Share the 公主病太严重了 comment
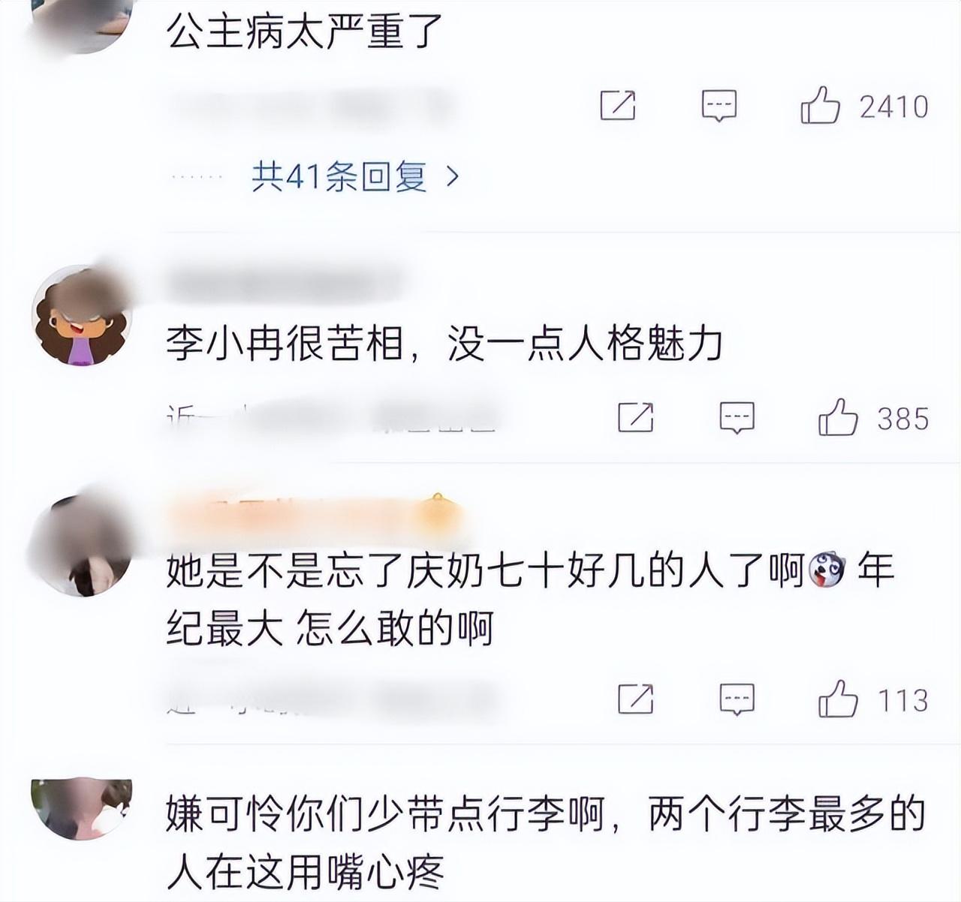 click(618, 106)
